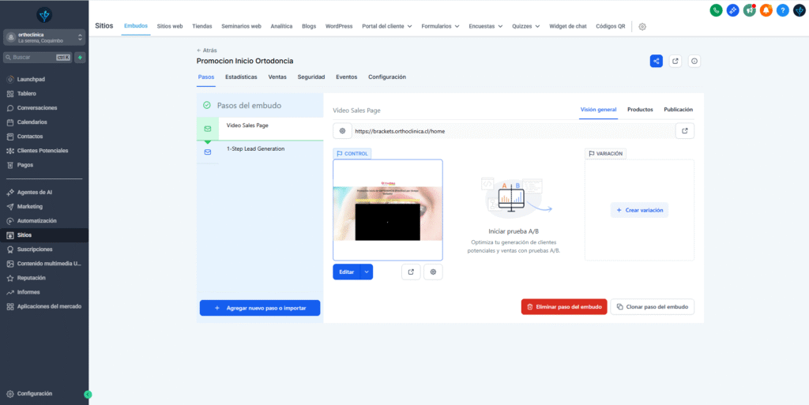809x405 pixels.
Task: Click the blue share icon button
Action: pos(656,61)
